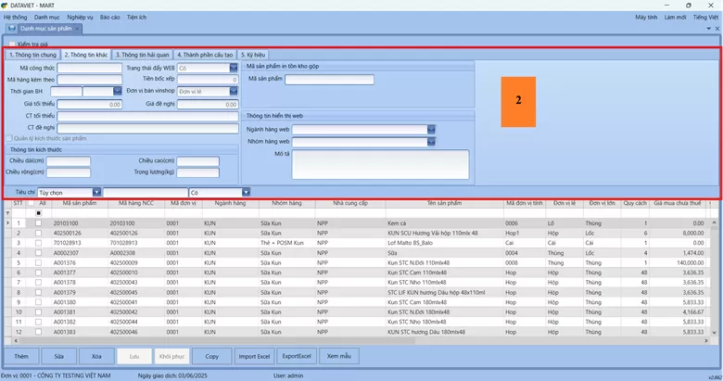Expand the Nhóm hàng web dropdown
723x381 pixels.
(431, 142)
